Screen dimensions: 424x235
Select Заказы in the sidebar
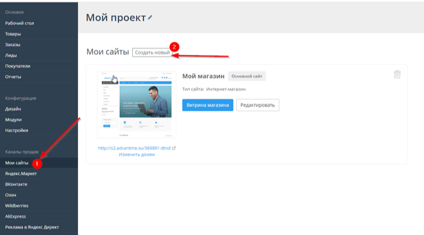coord(13,44)
